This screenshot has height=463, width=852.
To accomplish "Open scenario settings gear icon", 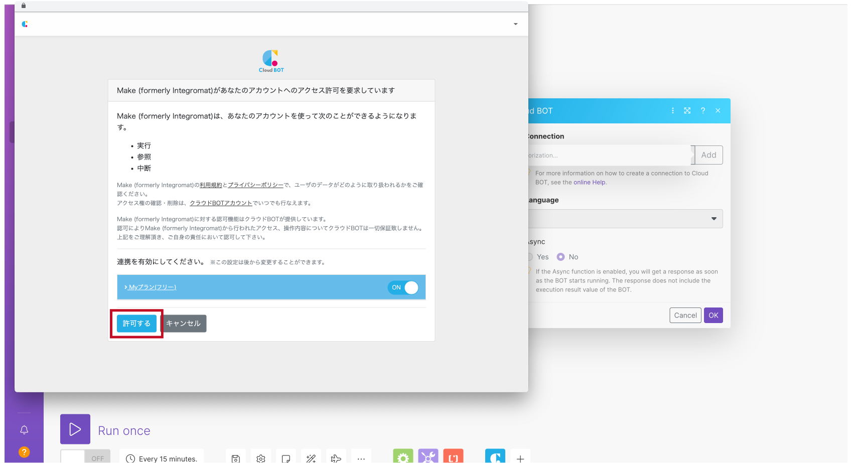I will pyautogui.click(x=261, y=457).
